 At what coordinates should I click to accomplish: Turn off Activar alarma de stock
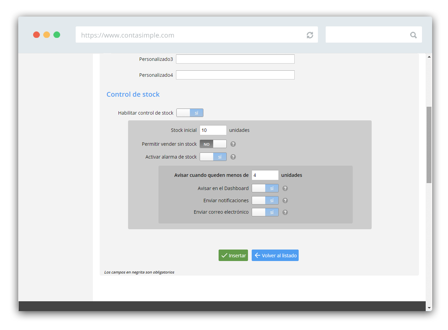click(x=213, y=157)
